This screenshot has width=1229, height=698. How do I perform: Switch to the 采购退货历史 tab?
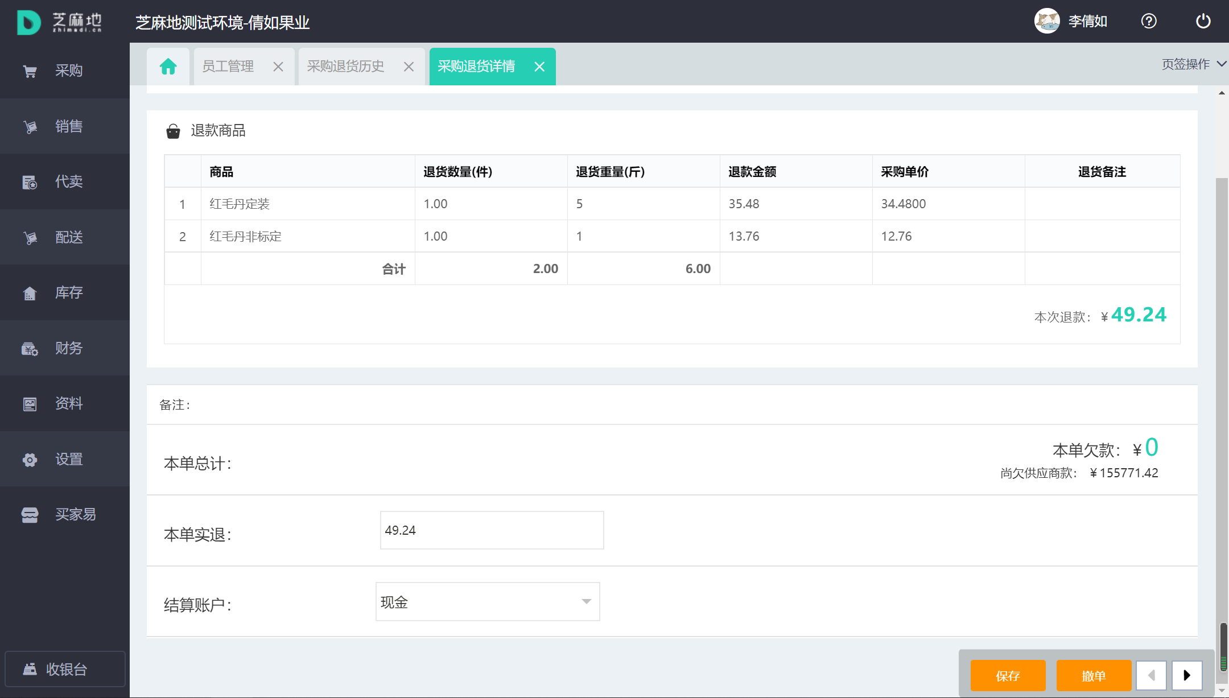(346, 67)
